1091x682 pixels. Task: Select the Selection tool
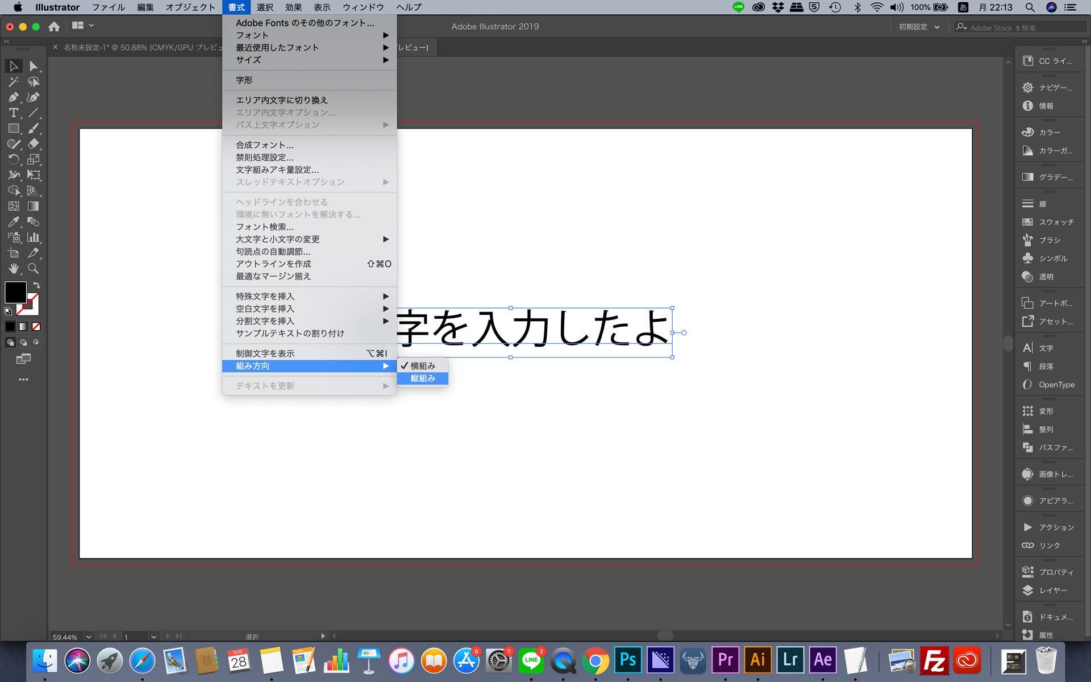(12, 66)
